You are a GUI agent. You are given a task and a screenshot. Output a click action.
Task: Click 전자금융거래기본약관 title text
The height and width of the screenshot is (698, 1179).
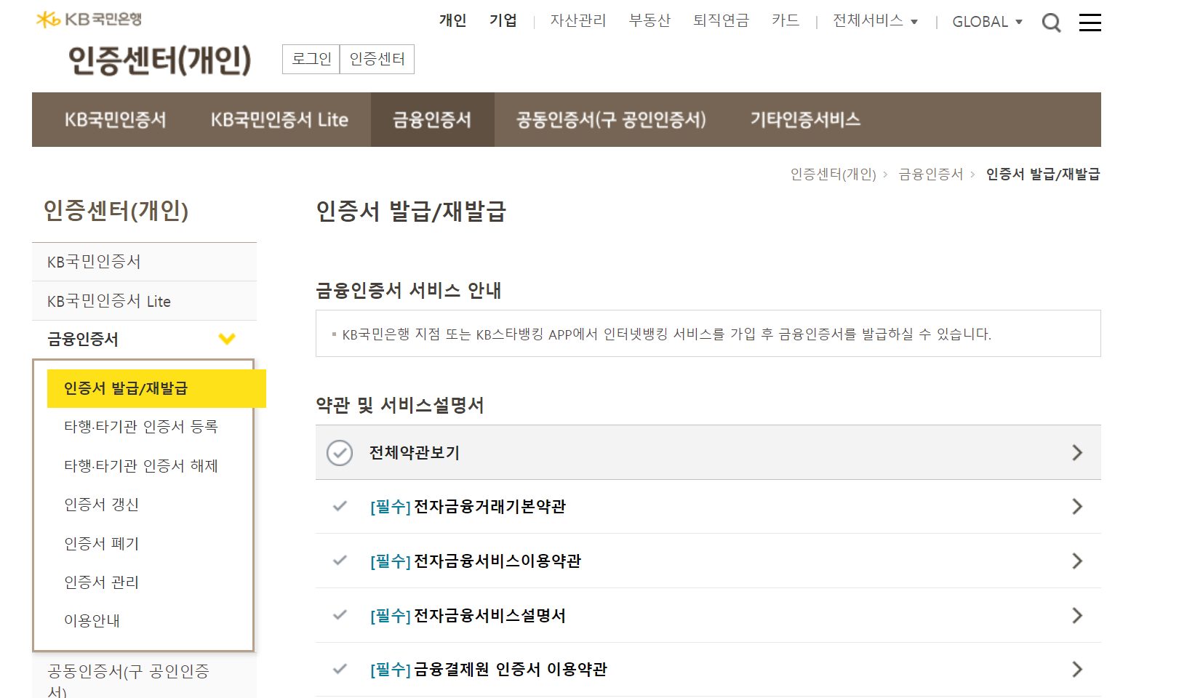click(489, 507)
